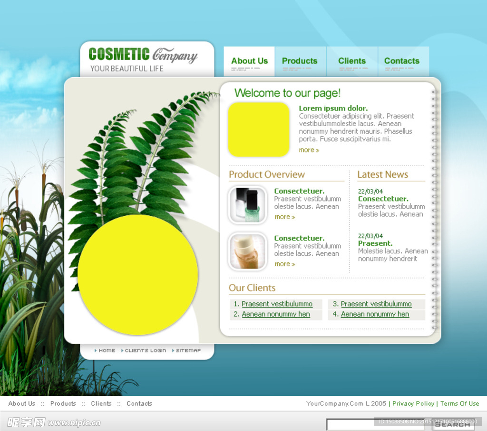Open the Consectetuer news item heading
This screenshot has height=431, width=487.
pos(383,199)
